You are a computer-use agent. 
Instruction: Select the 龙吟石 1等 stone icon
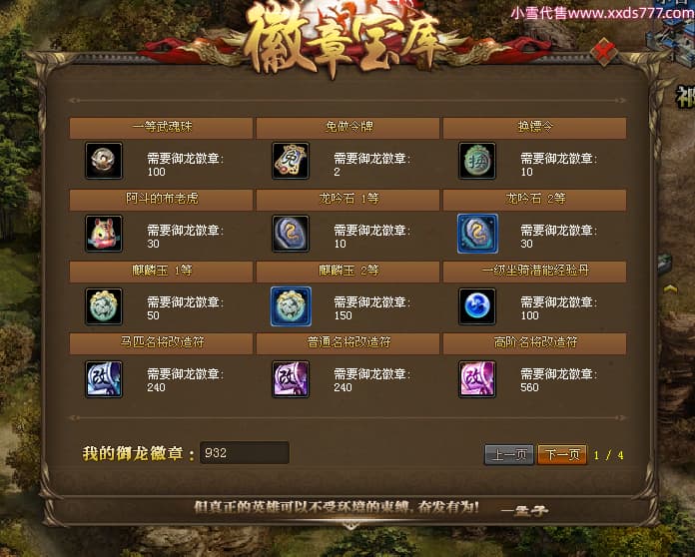pyautogui.click(x=291, y=234)
